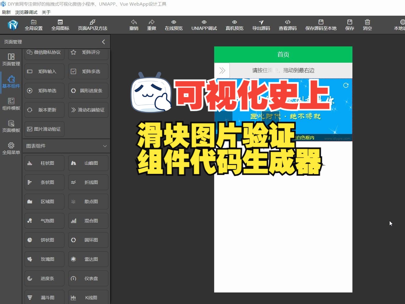This screenshot has height=304, width=405.
Task: Click 浏览器调试 in the menu bar
Action: point(26,12)
